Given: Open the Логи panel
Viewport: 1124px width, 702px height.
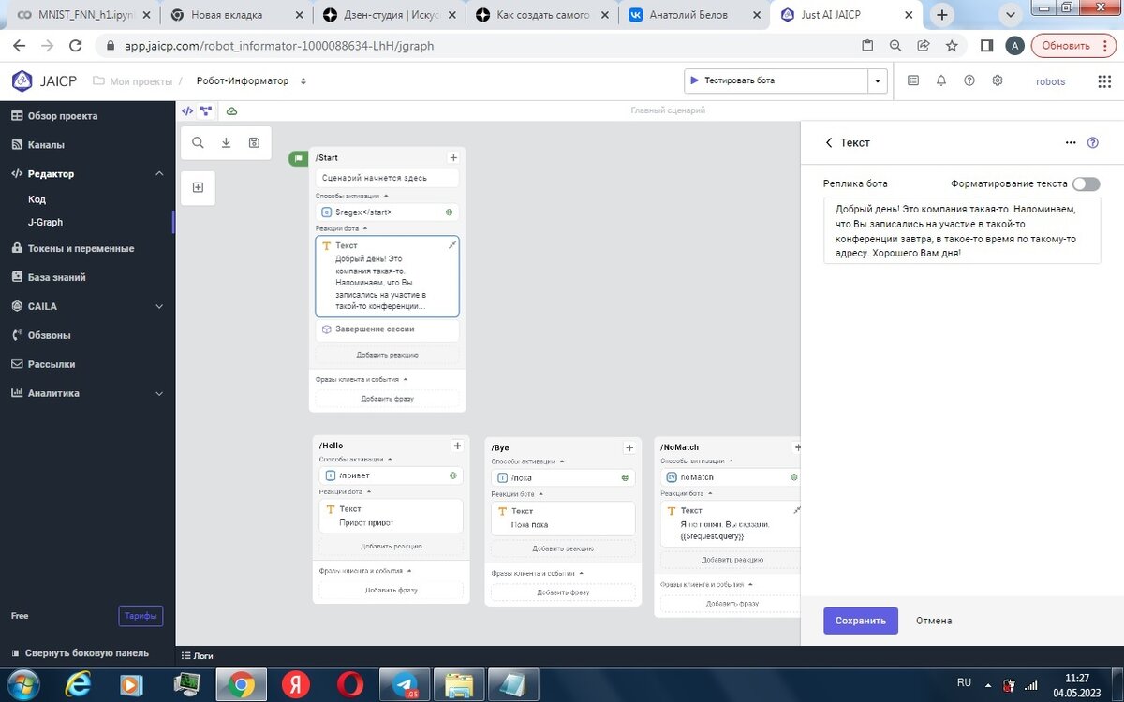Looking at the screenshot, I should coord(197,656).
